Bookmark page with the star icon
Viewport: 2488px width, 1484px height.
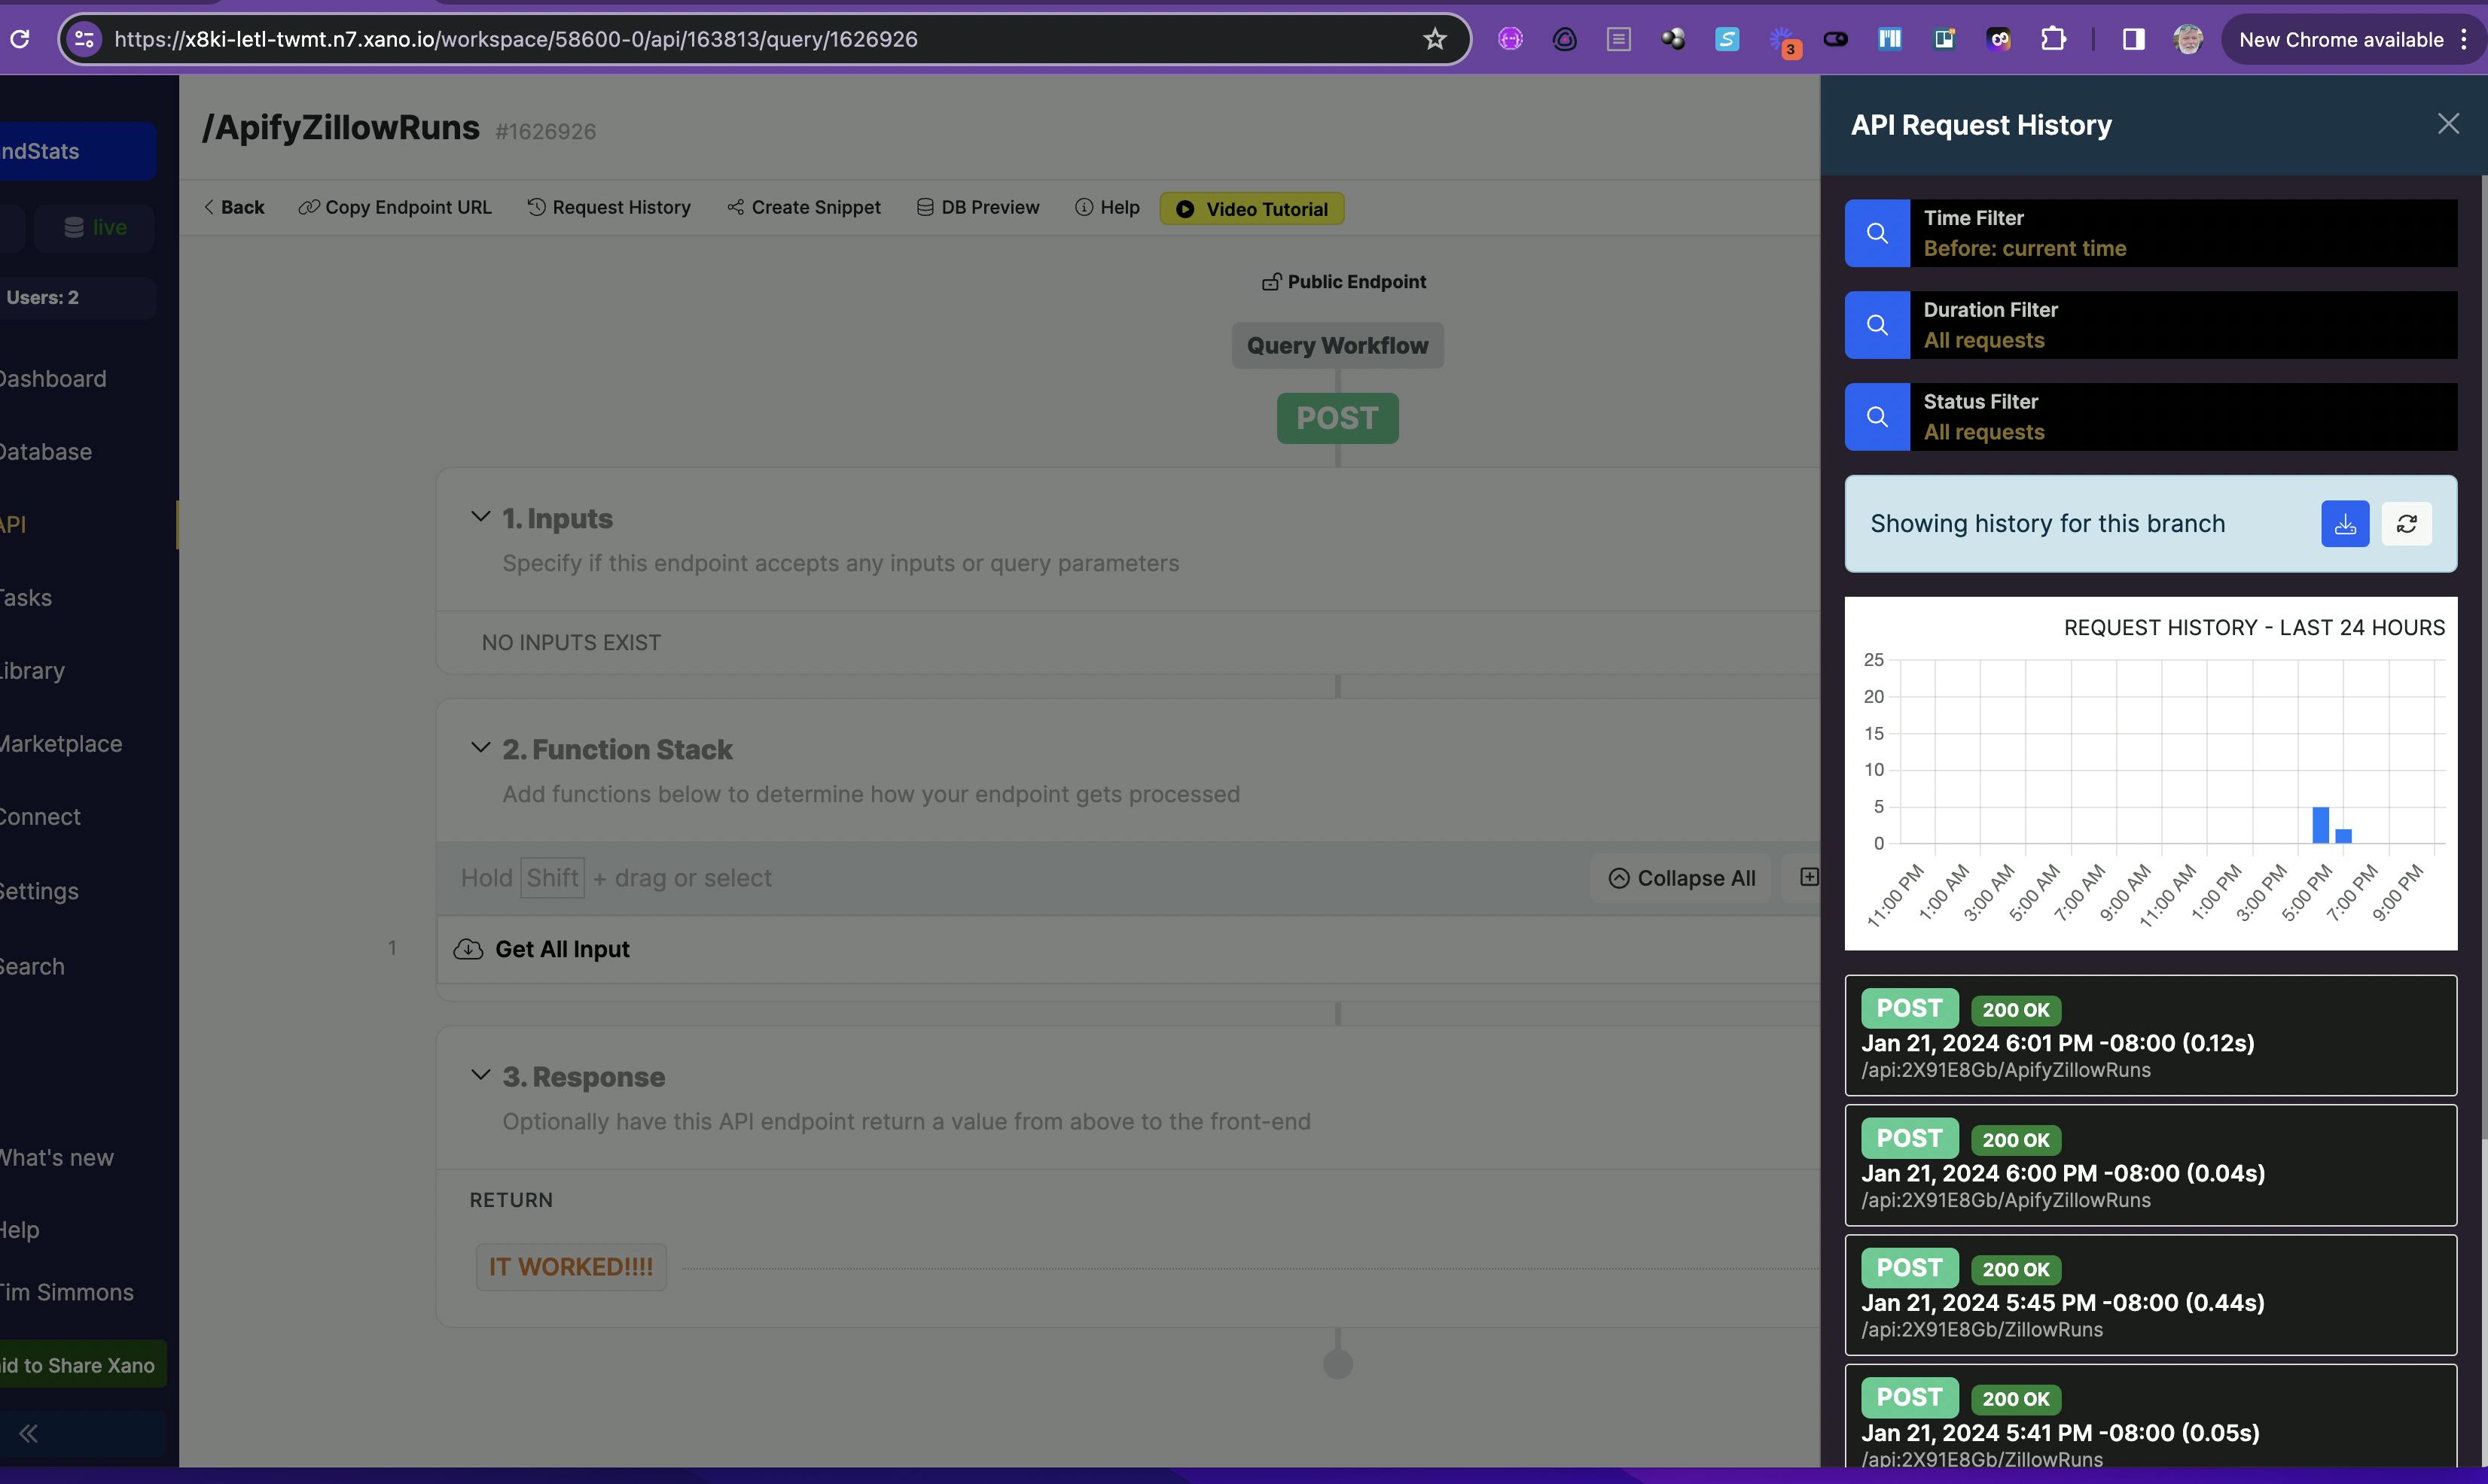click(x=1435, y=39)
